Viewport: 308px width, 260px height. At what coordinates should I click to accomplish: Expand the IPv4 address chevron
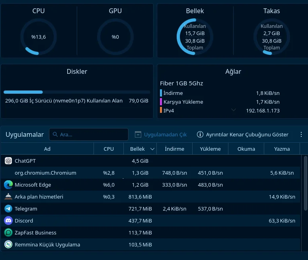coord(233,110)
